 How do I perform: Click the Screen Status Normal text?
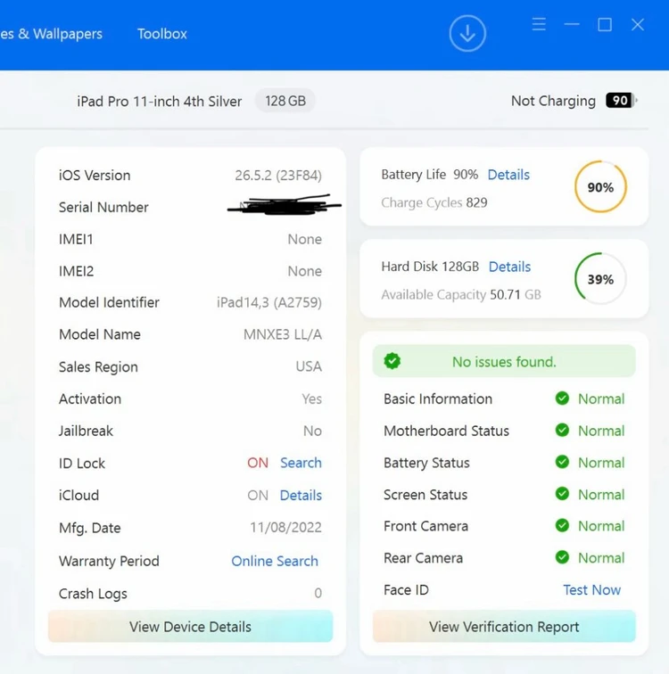click(x=600, y=495)
